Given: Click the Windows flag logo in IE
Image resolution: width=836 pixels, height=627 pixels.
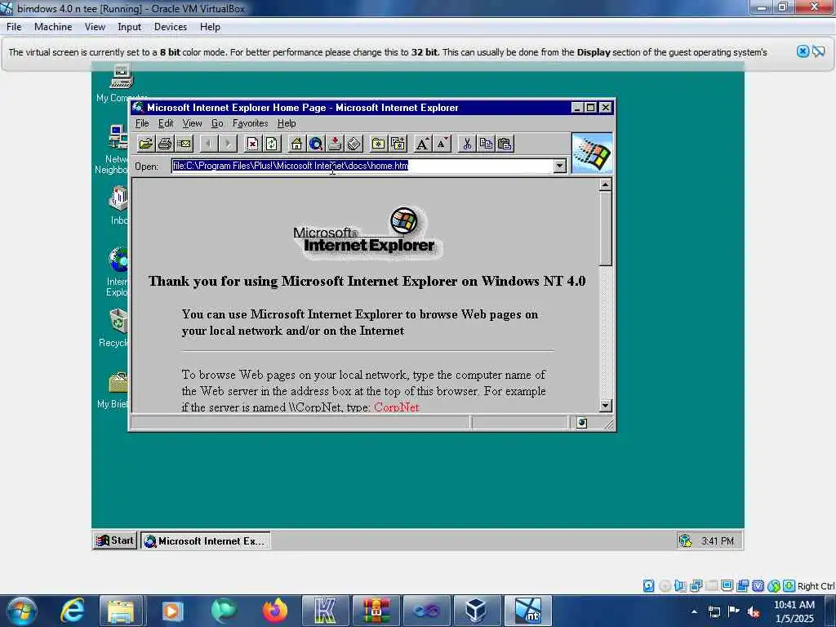Looking at the screenshot, I should click(592, 153).
